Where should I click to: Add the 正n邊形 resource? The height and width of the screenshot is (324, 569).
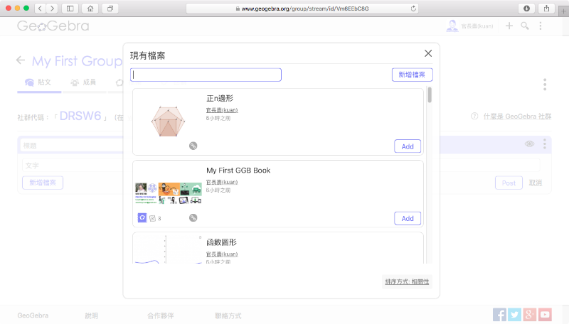click(x=408, y=146)
